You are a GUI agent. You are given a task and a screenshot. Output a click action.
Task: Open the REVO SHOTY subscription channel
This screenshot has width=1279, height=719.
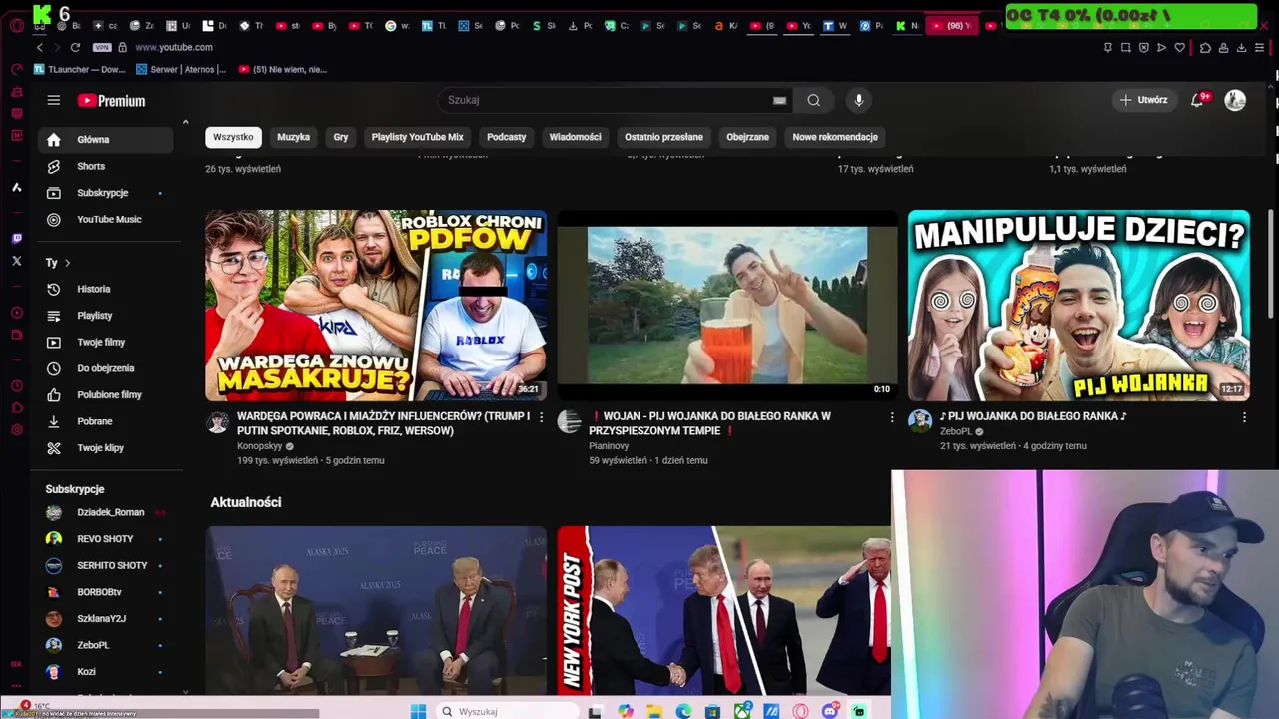pyautogui.click(x=105, y=539)
